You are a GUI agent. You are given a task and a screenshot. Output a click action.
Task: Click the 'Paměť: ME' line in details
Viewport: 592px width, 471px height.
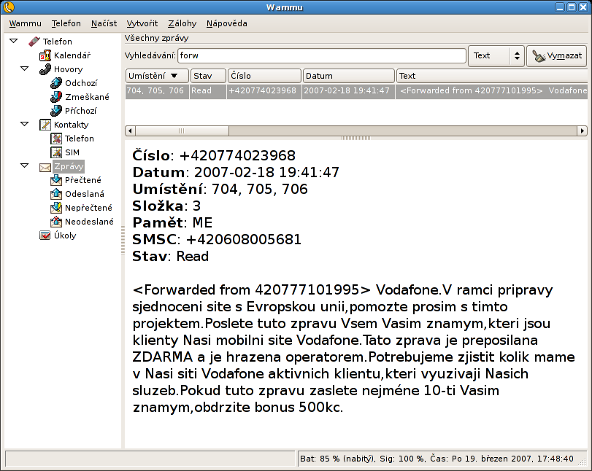pos(172,222)
